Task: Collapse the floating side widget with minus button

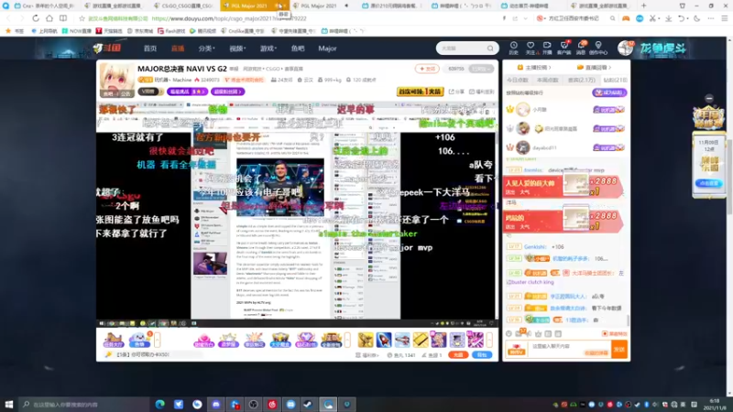Action: coord(709,99)
